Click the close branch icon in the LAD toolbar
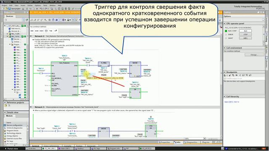Image resolution: width=269 pixels, height=151 pixels. click(x=55, y=31)
